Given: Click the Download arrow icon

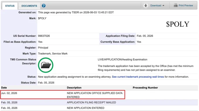Looking at the screenshot, I should point(146,6).
